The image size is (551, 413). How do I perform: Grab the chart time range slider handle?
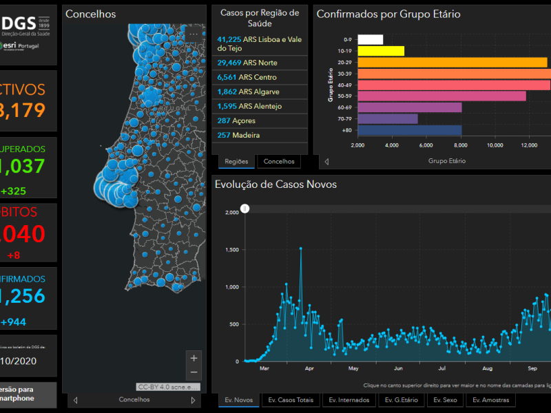[245, 209]
